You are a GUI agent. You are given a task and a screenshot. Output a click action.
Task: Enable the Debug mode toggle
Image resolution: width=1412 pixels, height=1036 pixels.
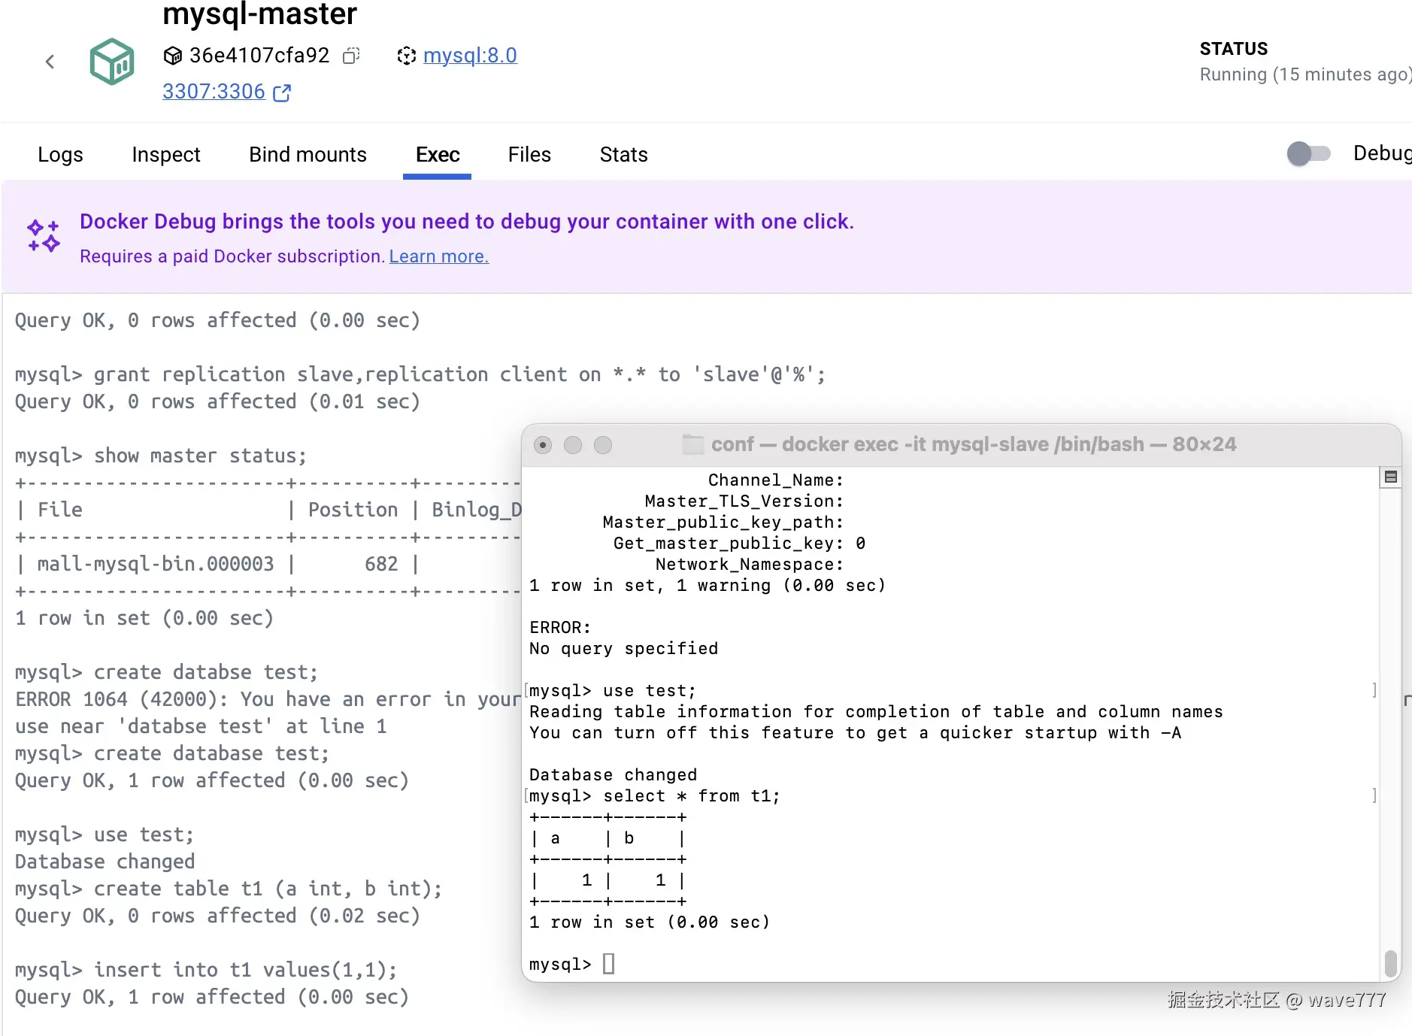(1308, 153)
